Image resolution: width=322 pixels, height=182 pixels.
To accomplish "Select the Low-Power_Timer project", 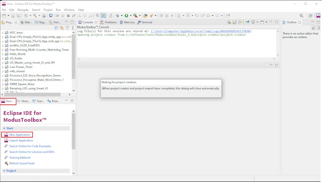I will [21, 67].
